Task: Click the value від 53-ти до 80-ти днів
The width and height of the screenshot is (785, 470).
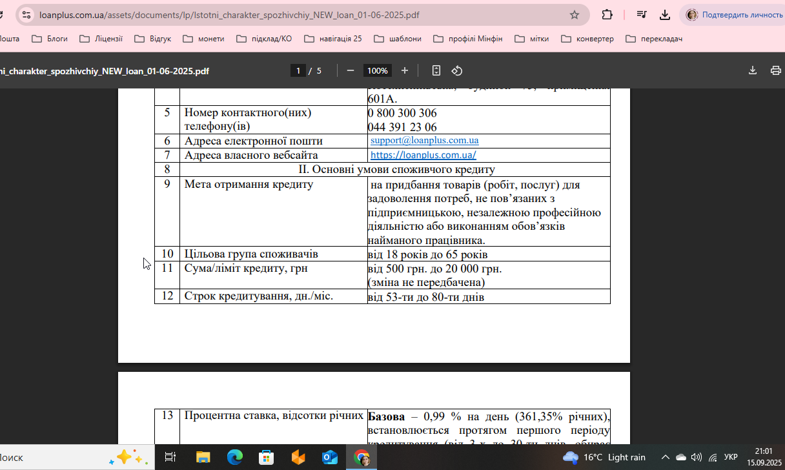Action: (426, 297)
